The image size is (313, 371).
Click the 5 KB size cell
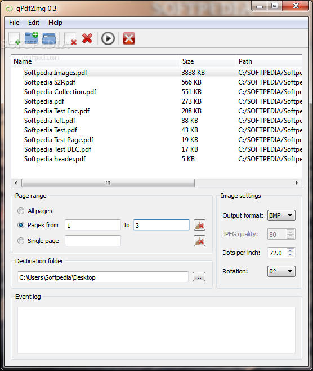(x=188, y=159)
